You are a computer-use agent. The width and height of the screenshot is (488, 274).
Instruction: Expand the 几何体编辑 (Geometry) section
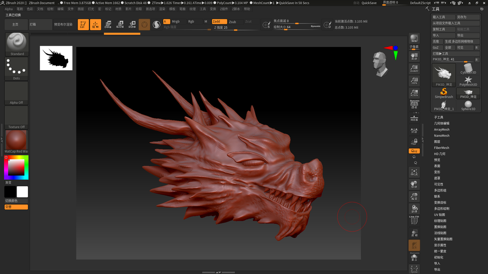[442, 123]
